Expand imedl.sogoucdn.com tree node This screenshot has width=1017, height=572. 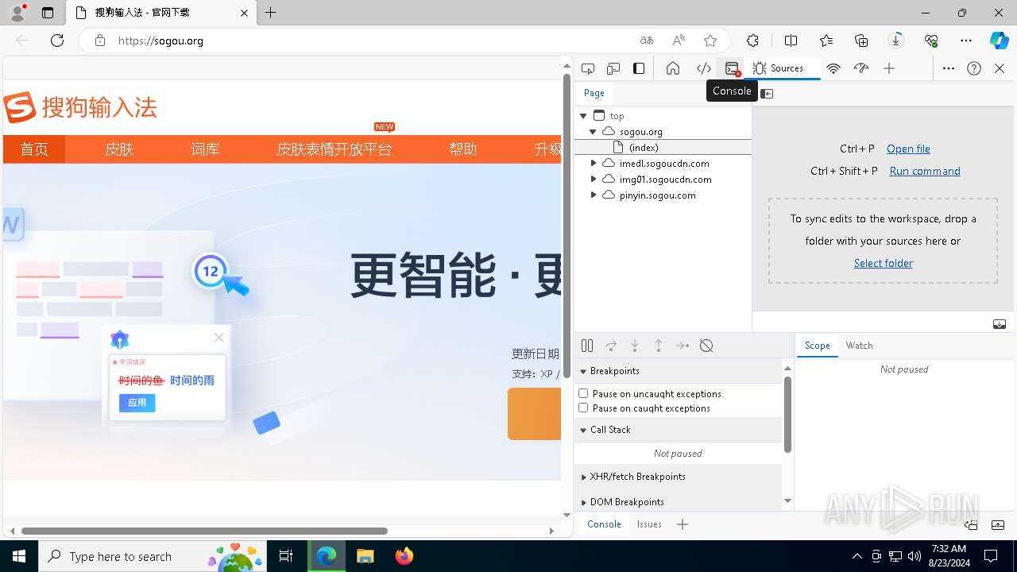(593, 163)
